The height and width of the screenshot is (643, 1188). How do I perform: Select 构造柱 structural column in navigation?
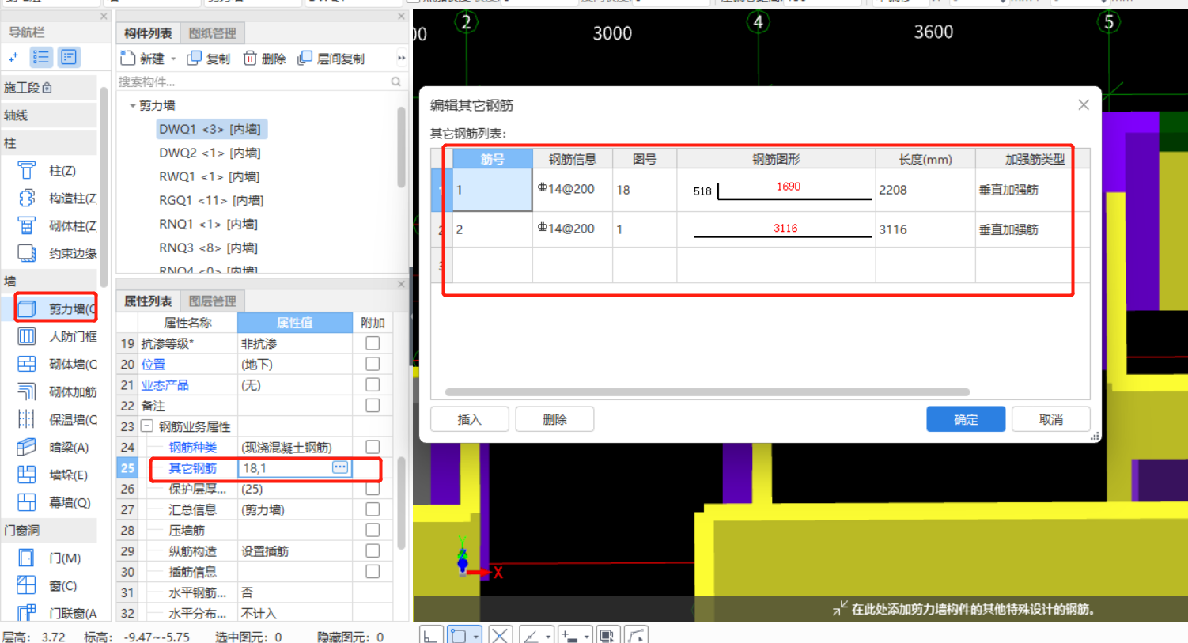click(x=55, y=199)
